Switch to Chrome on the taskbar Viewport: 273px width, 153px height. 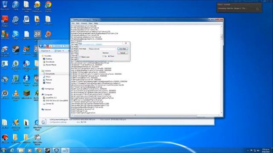point(39,150)
